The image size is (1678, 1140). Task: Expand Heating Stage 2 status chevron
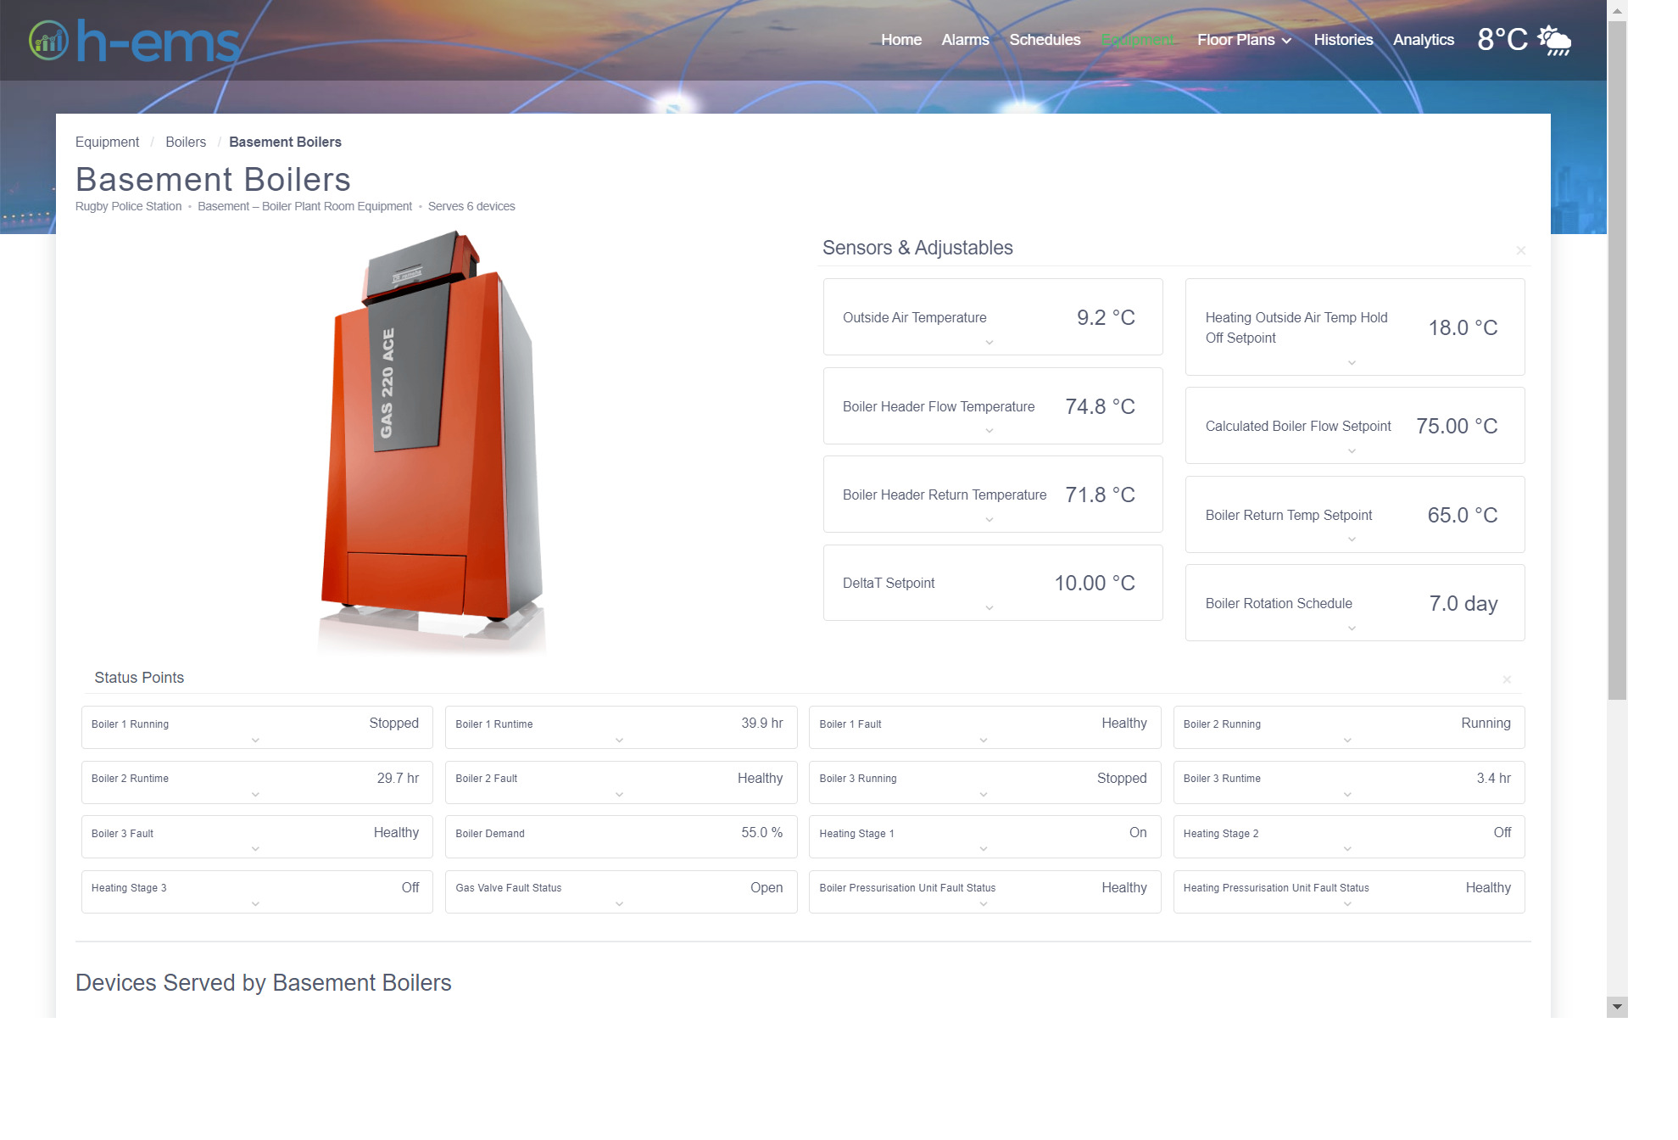click(x=1346, y=849)
